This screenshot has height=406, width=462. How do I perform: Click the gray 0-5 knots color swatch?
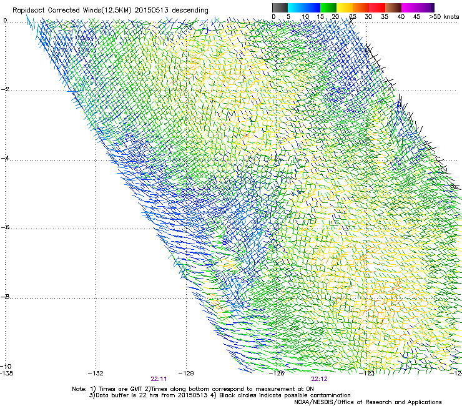tap(280, 7)
